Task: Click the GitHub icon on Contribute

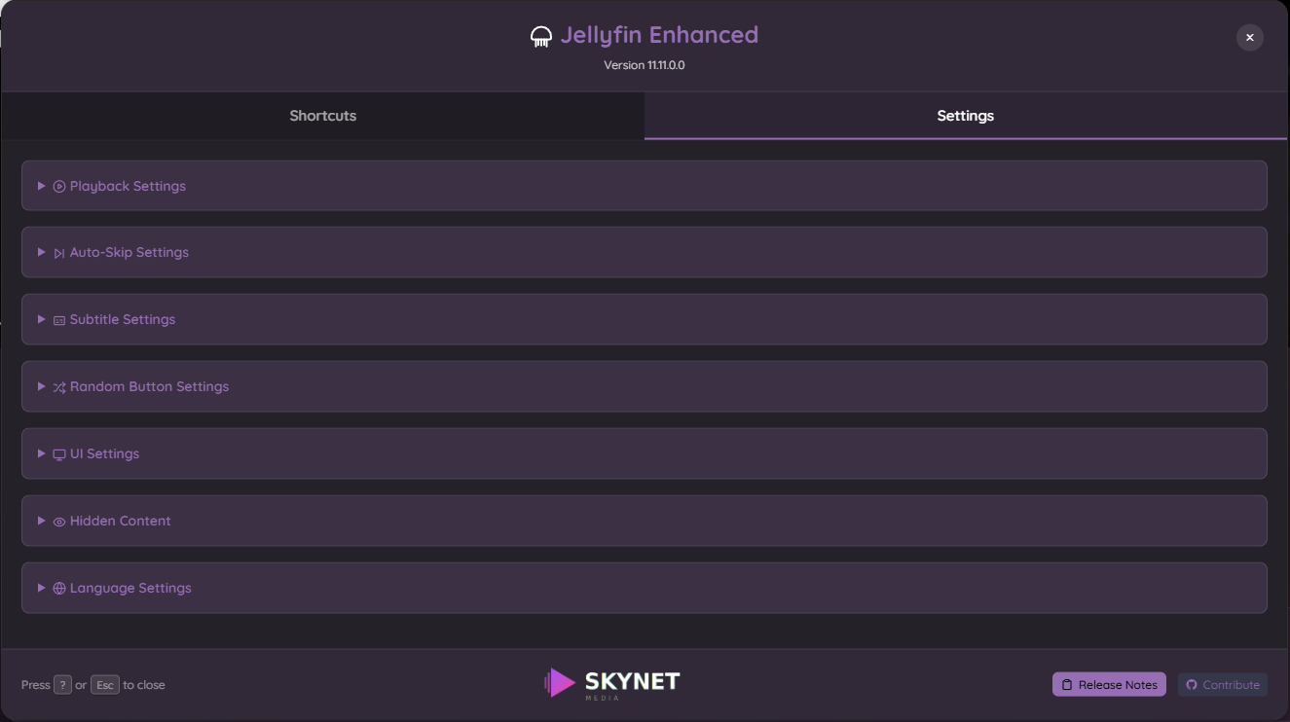Action: click(x=1192, y=685)
